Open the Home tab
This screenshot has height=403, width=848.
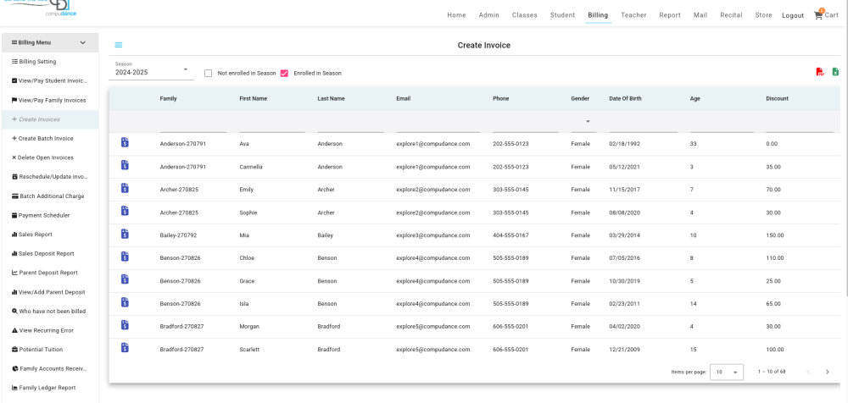[456, 15]
